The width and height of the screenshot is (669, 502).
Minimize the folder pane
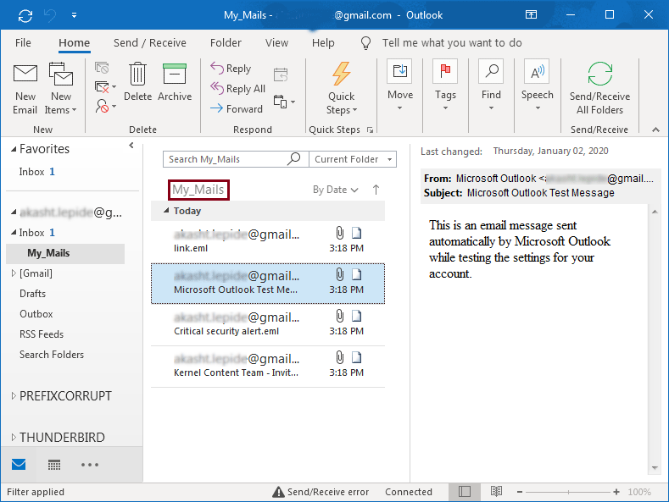tap(131, 146)
